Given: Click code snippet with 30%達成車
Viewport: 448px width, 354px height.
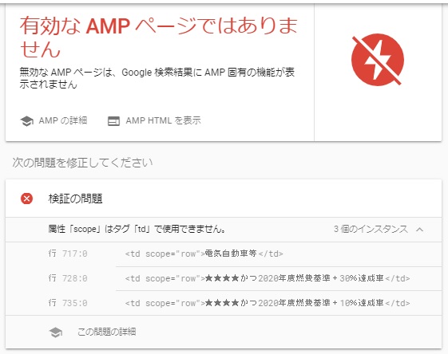Looking at the screenshot, I should (x=268, y=278).
